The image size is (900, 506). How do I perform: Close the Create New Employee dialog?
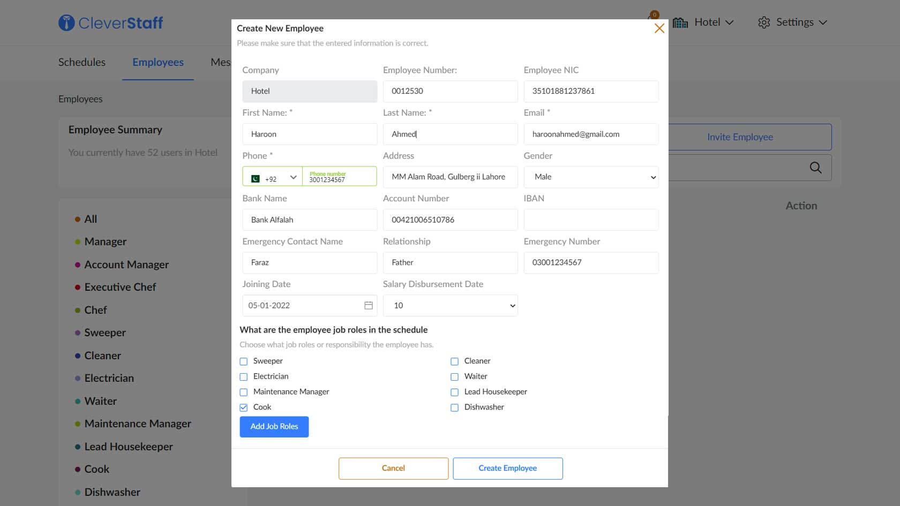tap(659, 28)
